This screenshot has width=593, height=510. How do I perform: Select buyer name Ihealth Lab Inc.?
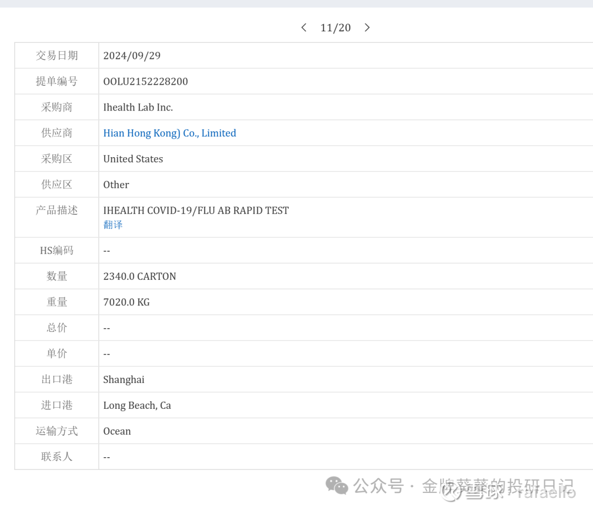pyautogui.click(x=138, y=108)
